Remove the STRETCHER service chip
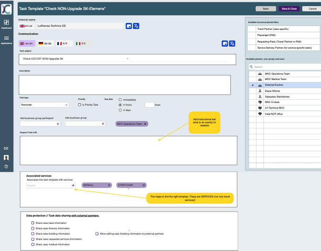321x251 pixels. pos(144,185)
